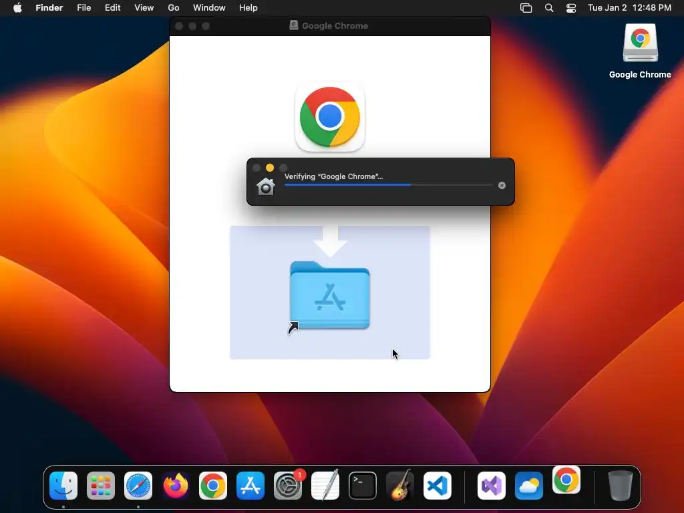Click the Google Chrome window title proxy icon
This screenshot has height=513, width=684.
[x=294, y=26]
